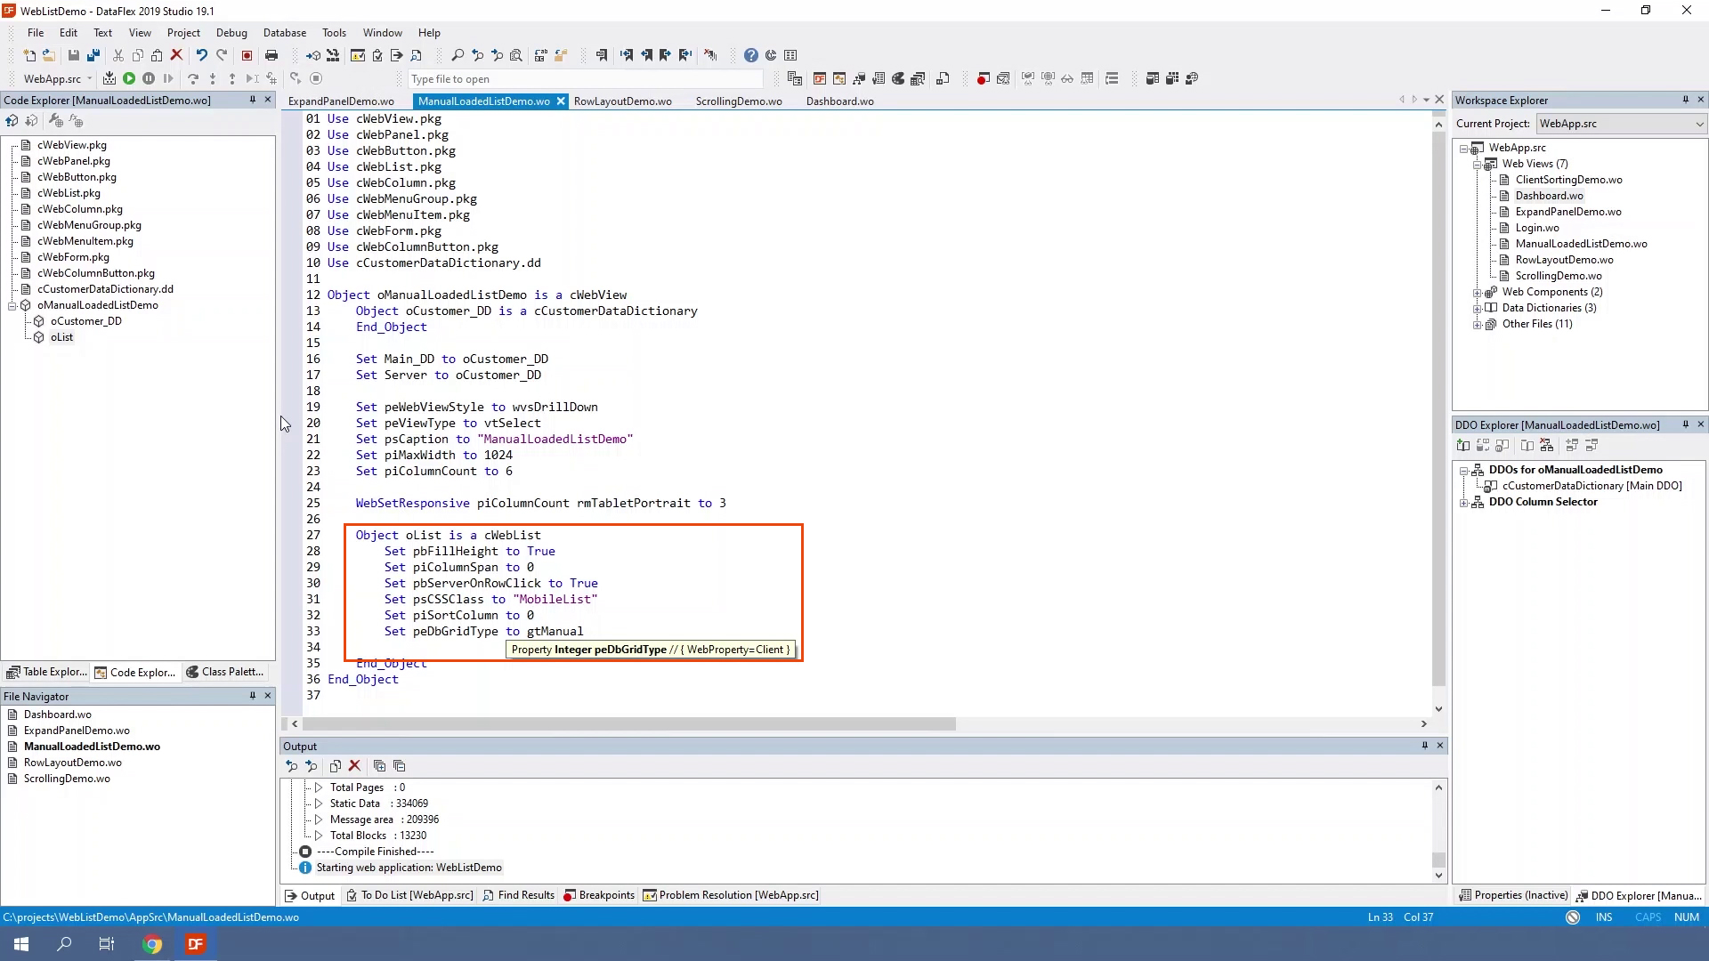Click the Undo arrow icon
The width and height of the screenshot is (1709, 961).
click(202, 55)
